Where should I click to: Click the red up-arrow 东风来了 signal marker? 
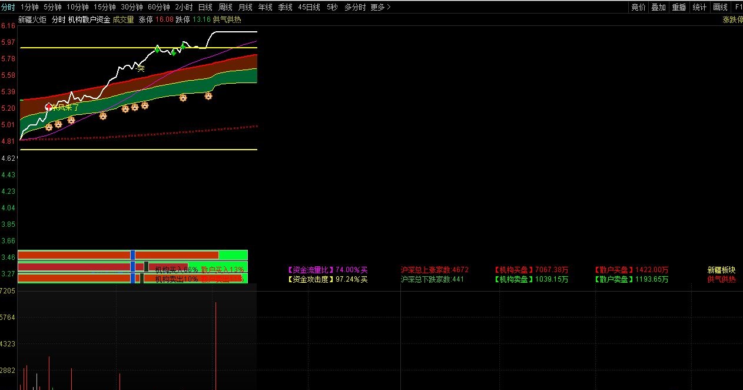coord(49,107)
